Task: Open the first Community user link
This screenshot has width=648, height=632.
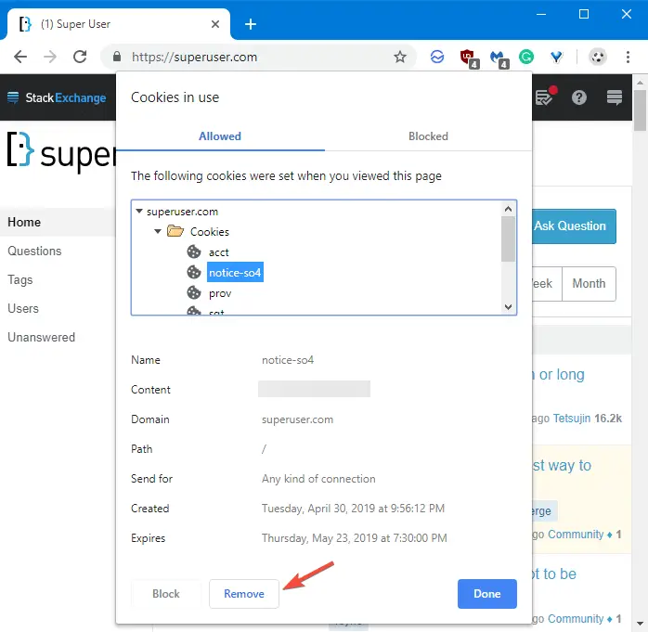Action: (576, 535)
